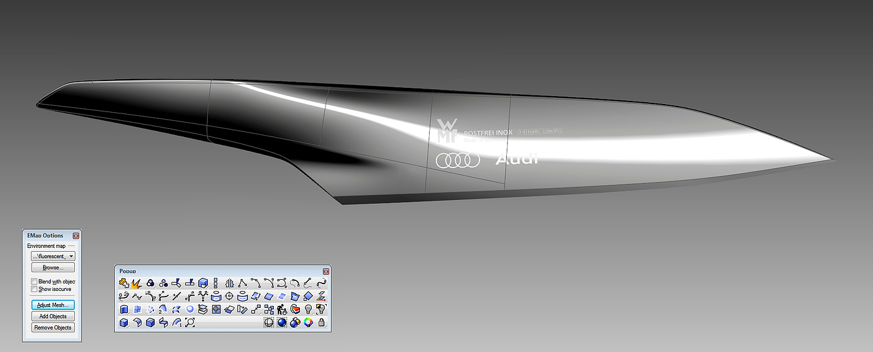Click Remove Objects button

(52, 327)
